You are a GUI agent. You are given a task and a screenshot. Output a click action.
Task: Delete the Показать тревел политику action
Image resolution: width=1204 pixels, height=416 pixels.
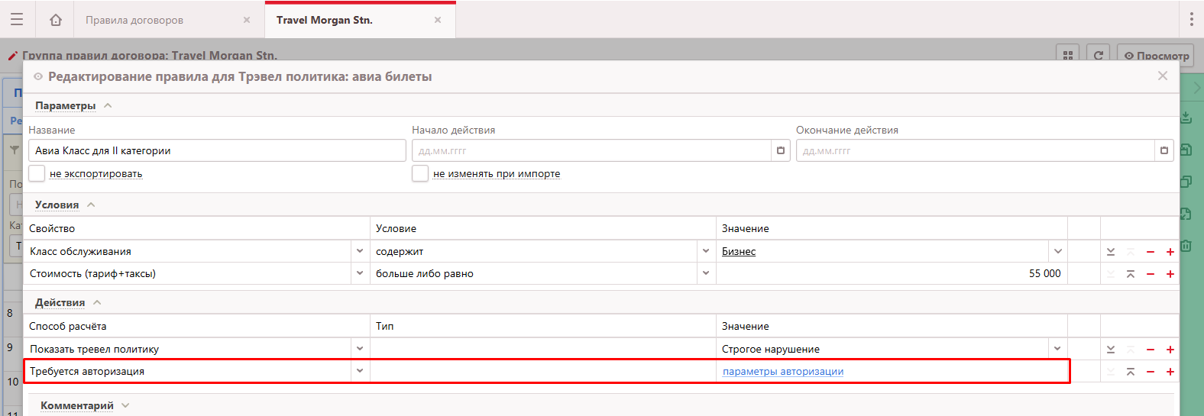point(1150,350)
